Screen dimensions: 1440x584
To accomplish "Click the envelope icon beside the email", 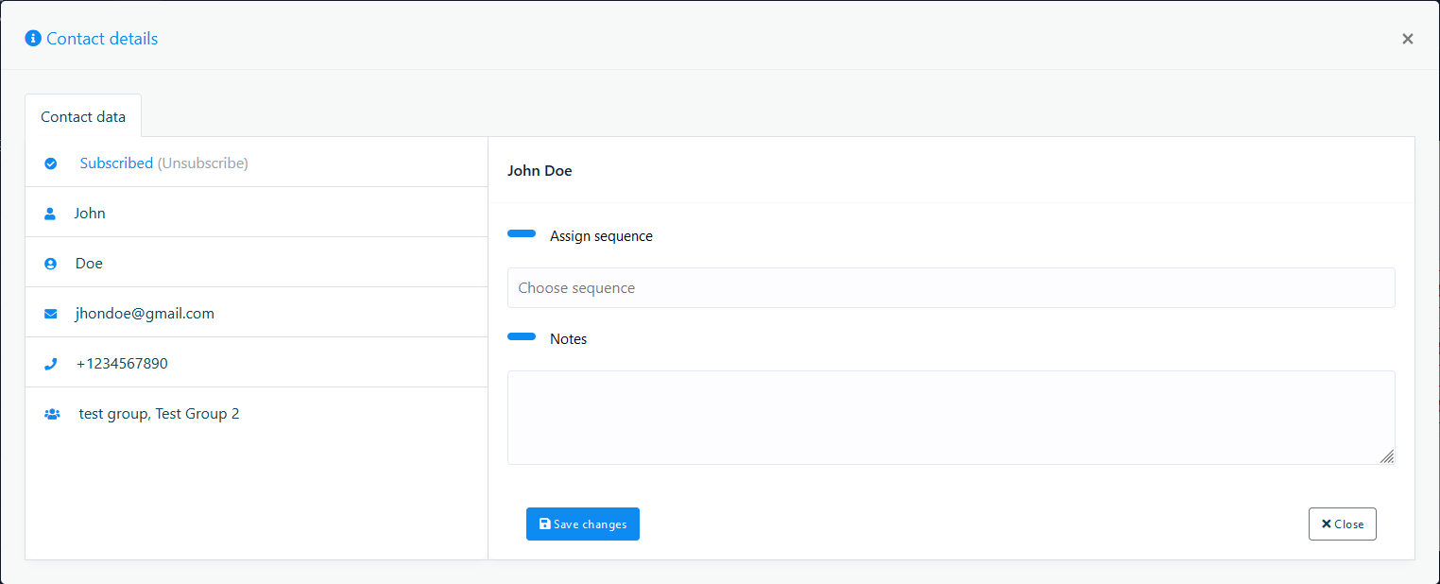I will [x=51, y=314].
